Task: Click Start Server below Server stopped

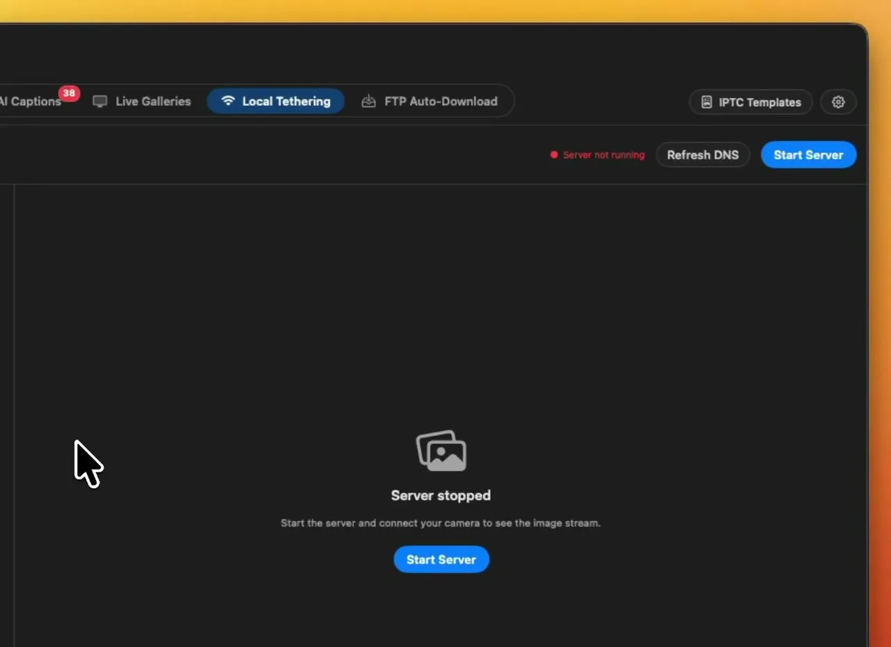Action: tap(441, 559)
